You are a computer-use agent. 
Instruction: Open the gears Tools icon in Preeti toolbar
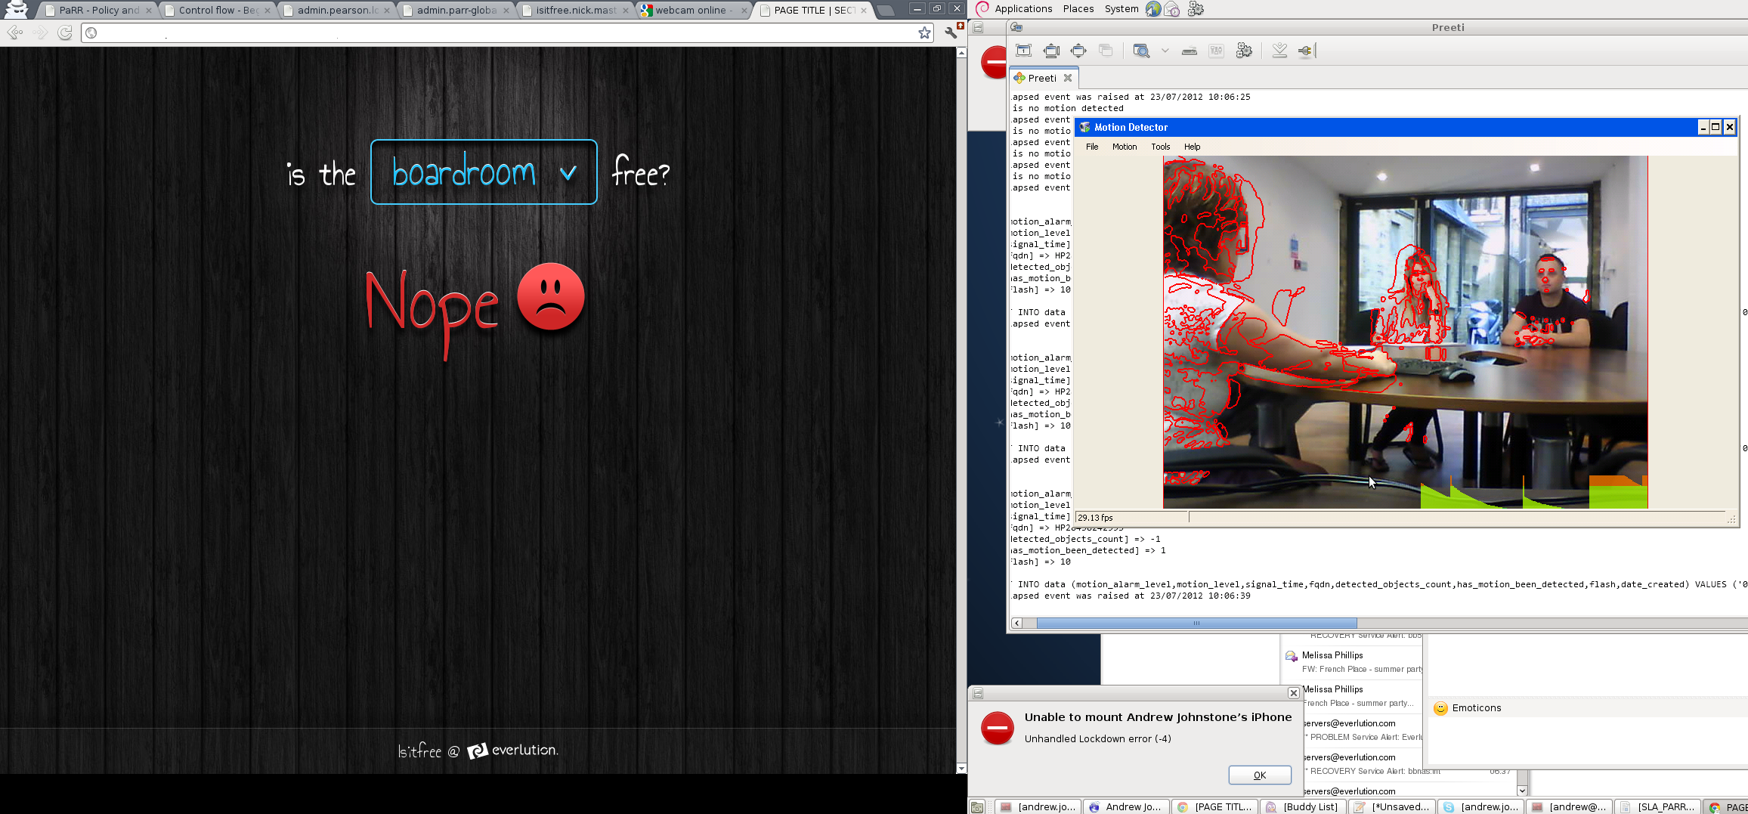[x=1244, y=51]
